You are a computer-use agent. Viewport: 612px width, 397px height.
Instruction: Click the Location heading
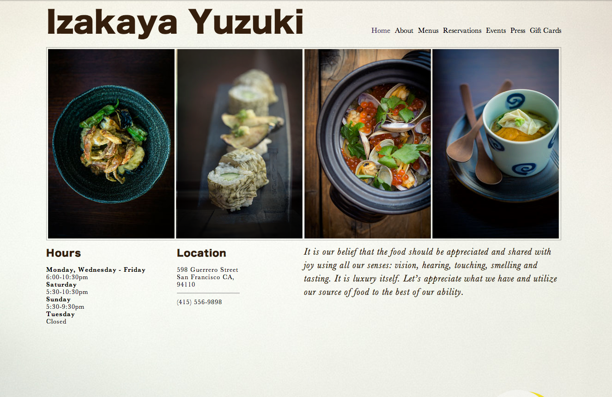click(201, 253)
